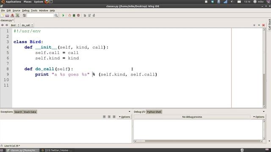This screenshot has height=152, width=271.
Task: Open right bottom panel tab list arrow
Action: pos(264,111)
